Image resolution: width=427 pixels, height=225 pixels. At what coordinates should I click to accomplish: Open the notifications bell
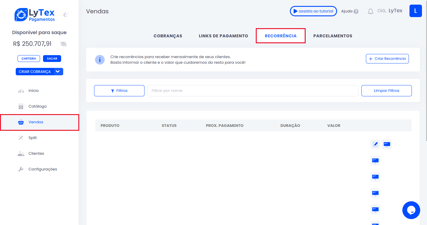tap(370, 11)
